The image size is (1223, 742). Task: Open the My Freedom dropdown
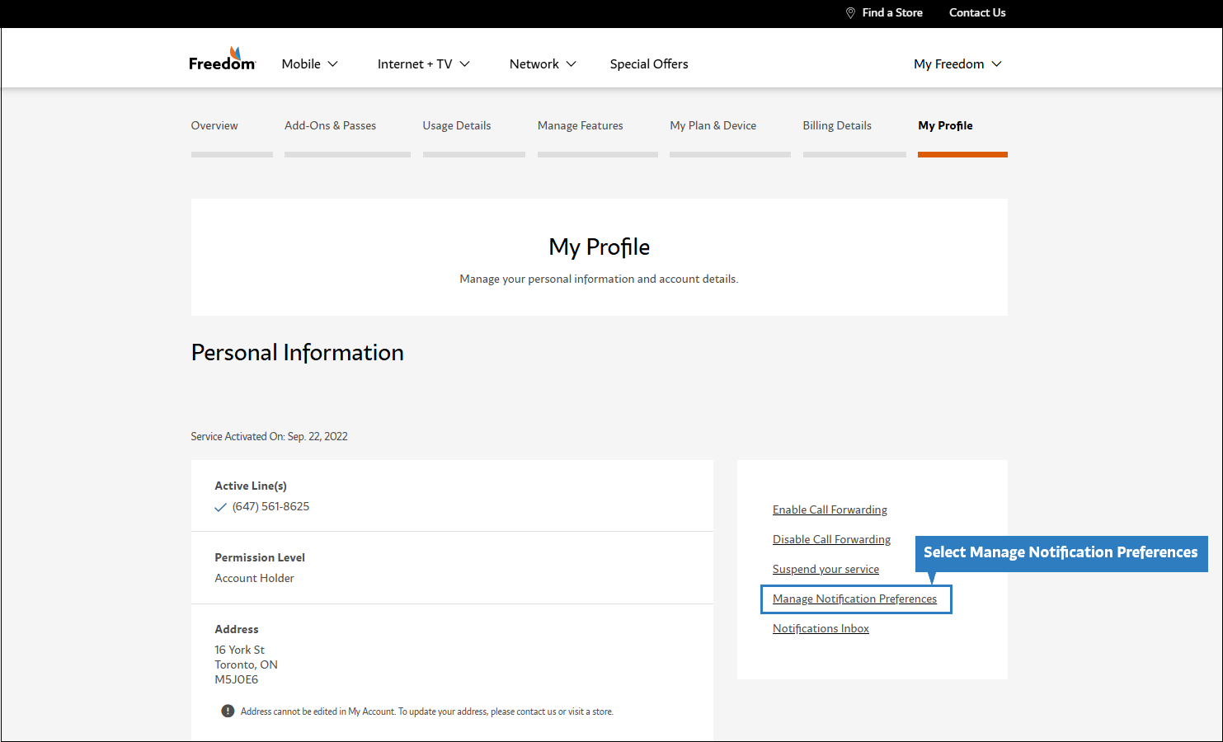click(x=957, y=63)
